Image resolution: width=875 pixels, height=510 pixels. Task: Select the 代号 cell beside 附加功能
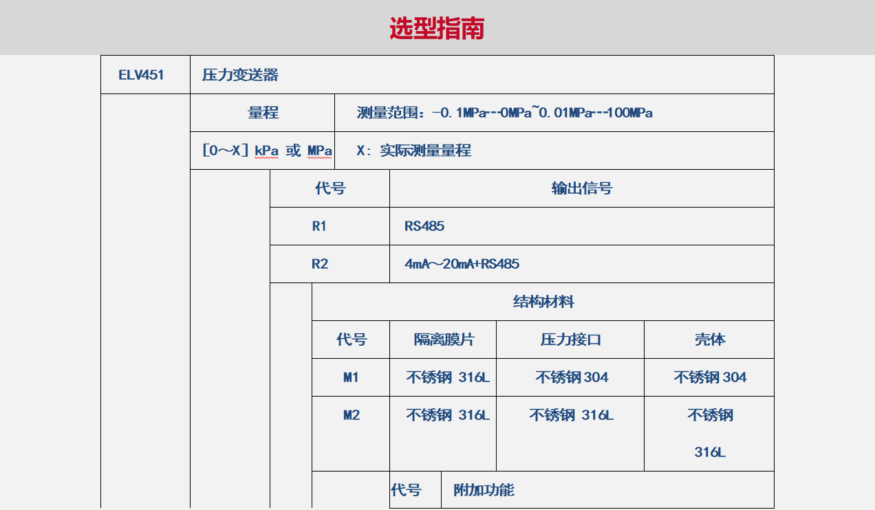406,490
